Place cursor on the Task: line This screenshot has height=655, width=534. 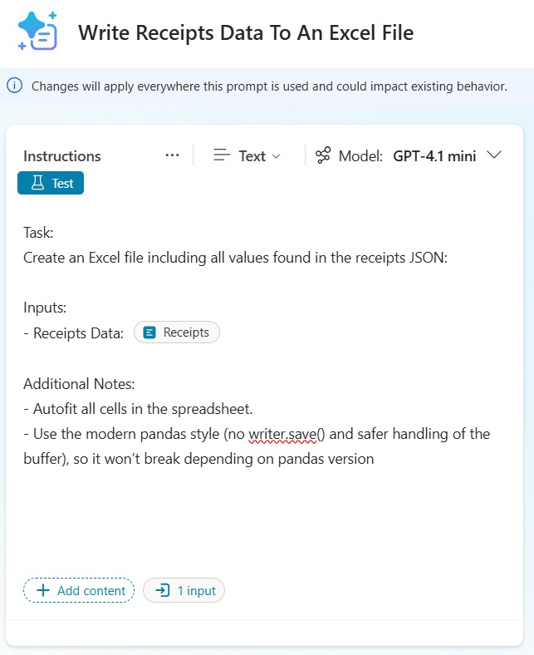tap(38, 233)
